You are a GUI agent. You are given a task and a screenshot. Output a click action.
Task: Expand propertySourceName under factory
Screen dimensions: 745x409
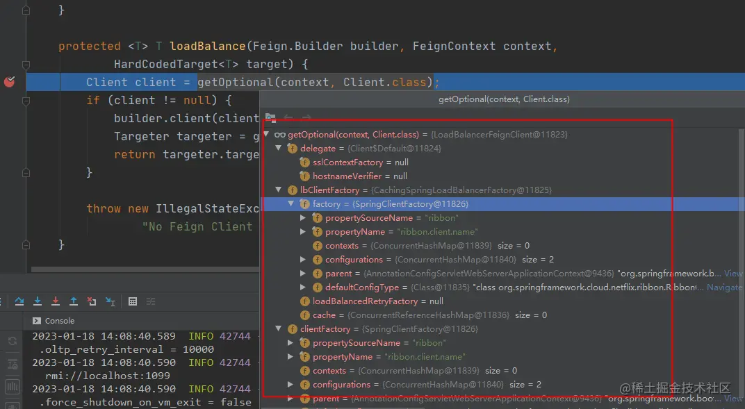pos(303,218)
